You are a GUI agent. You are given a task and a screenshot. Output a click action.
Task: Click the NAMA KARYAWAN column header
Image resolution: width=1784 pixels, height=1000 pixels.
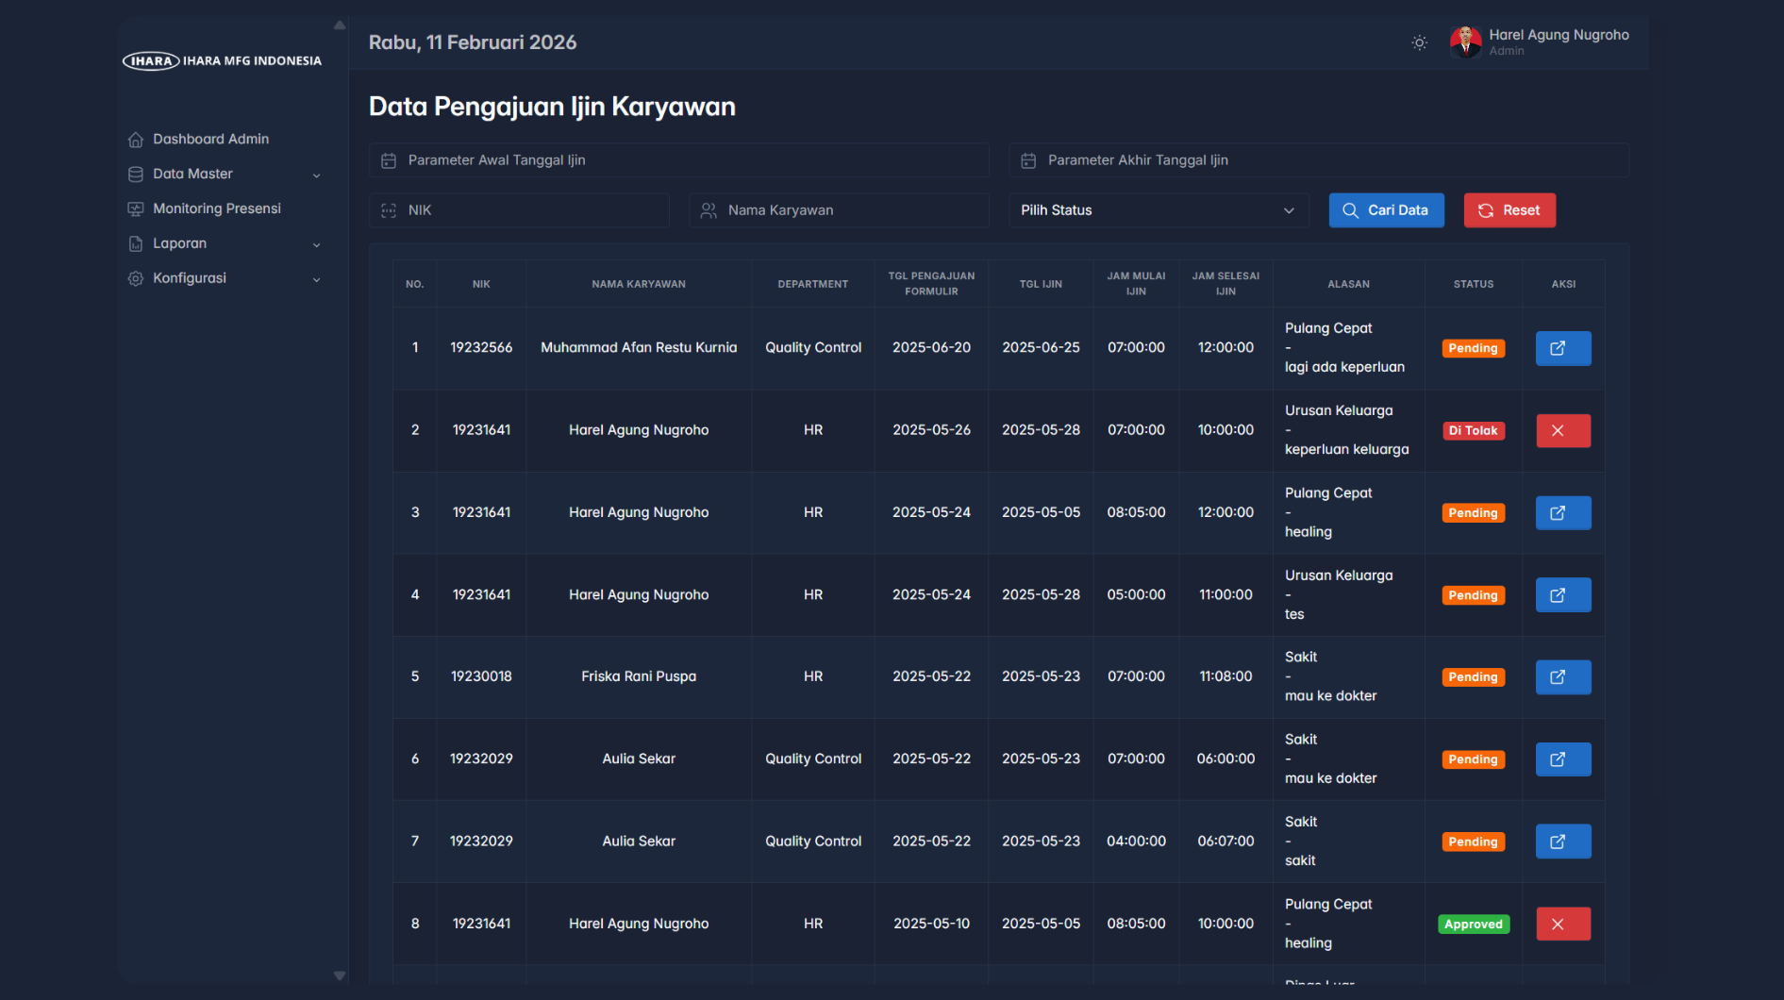[639, 284]
